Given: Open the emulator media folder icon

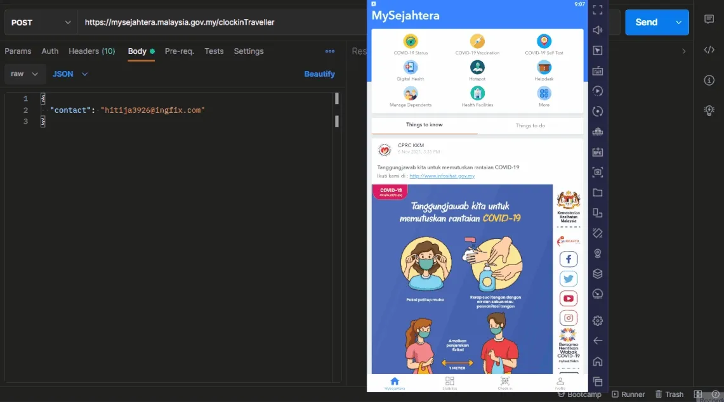Looking at the screenshot, I should [x=598, y=193].
